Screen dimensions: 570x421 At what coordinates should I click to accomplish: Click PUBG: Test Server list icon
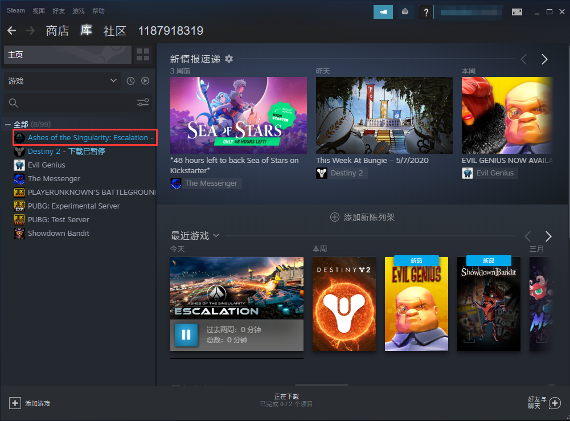coord(19,219)
